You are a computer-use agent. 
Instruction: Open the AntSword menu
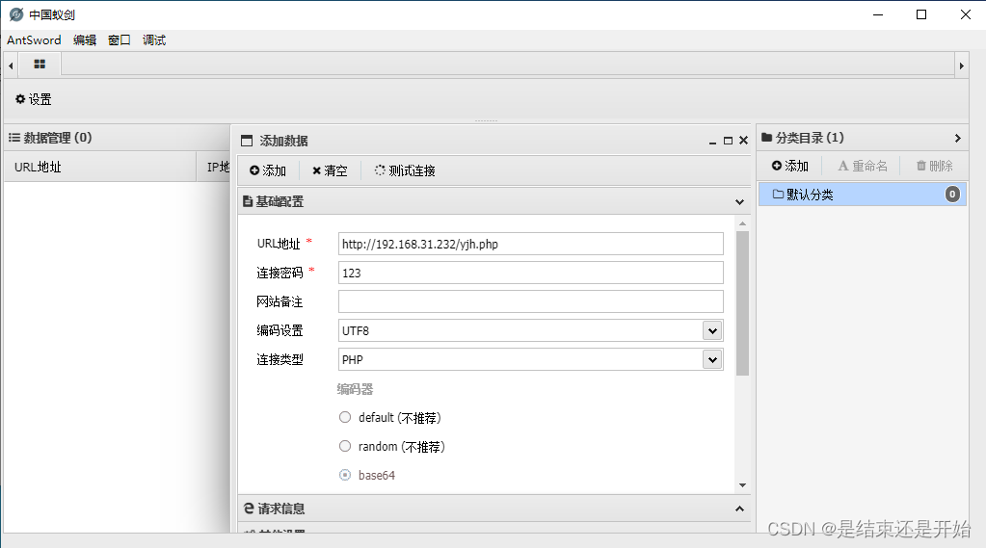click(34, 40)
